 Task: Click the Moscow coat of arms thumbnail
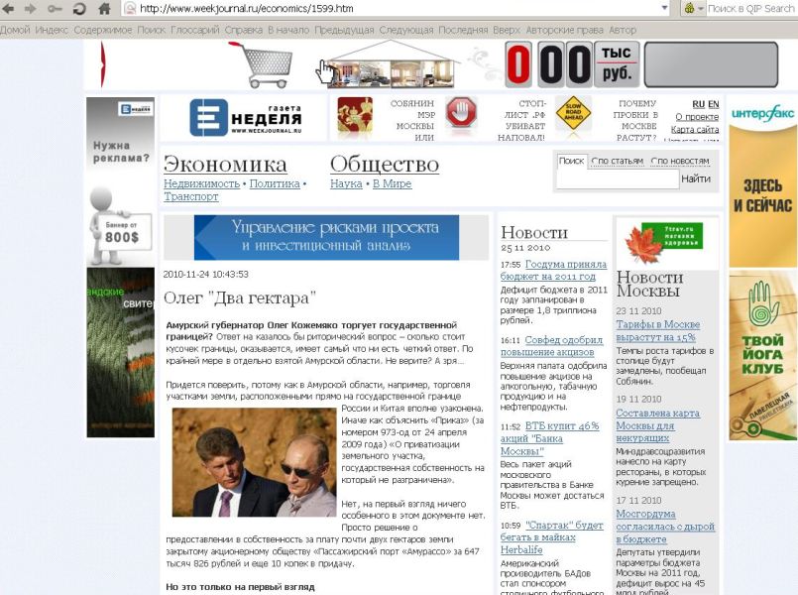click(x=355, y=116)
